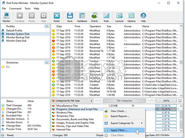The height and width of the screenshot is (138, 185).
Task: Expand Export Categories To submenu
Action: 124,123
